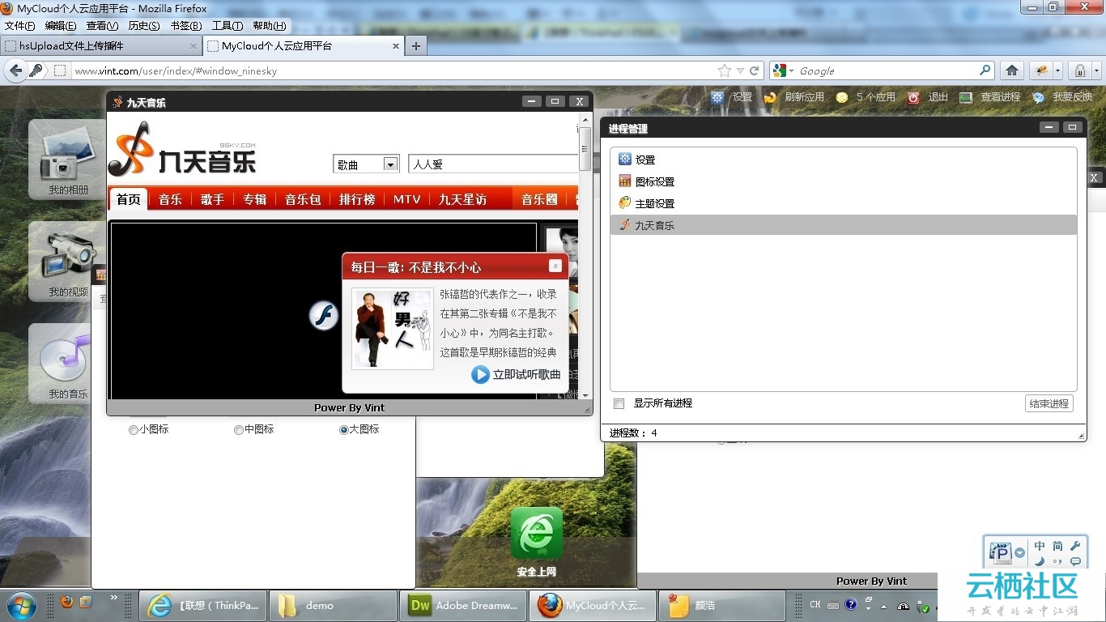Open the URL history dropdown arrow

click(740, 71)
